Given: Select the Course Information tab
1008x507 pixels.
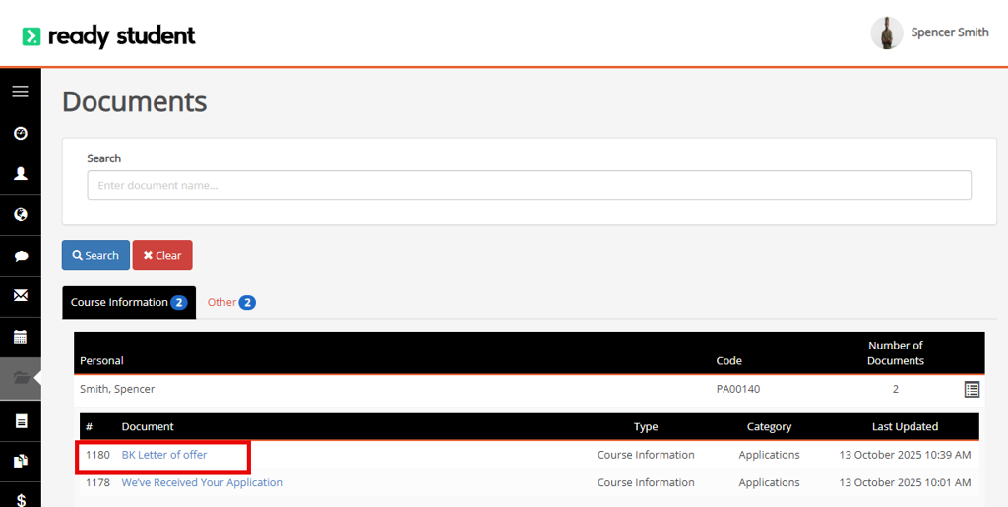Looking at the screenshot, I should (x=129, y=302).
